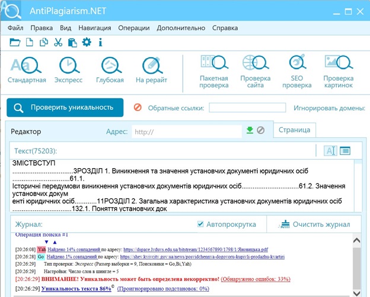
Task: Open the Файл menu
Action: [15, 28]
